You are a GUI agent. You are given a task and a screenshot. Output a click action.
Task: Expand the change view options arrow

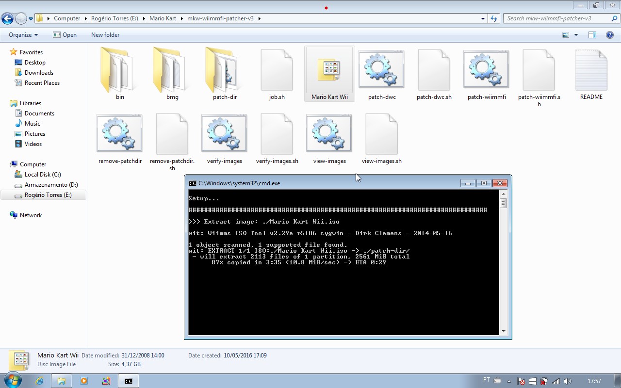tap(576, 35)
